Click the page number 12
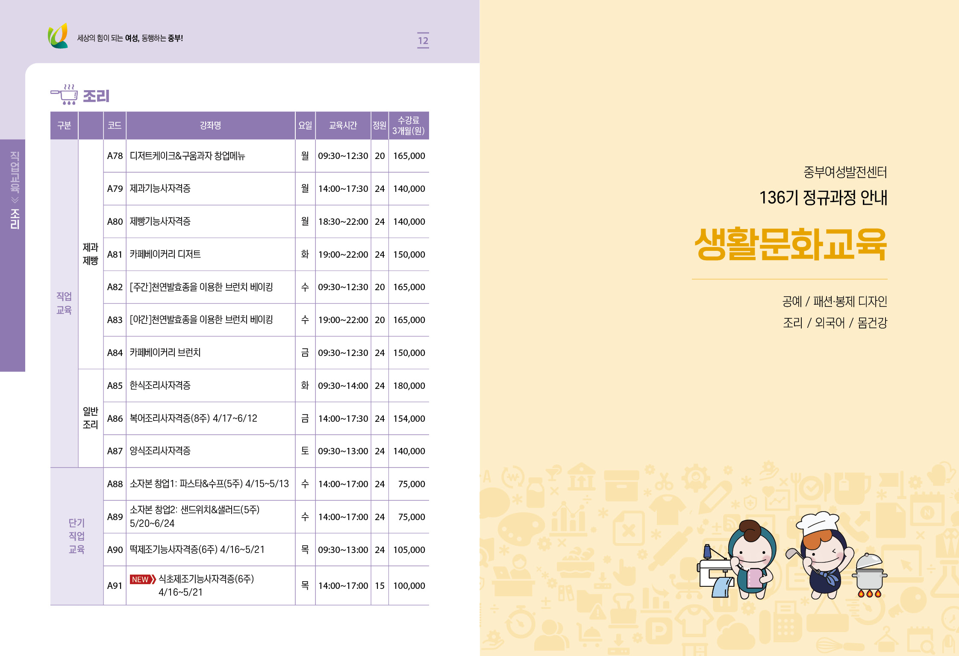Screen dimensions: 959x656 (x=423, y=41)
